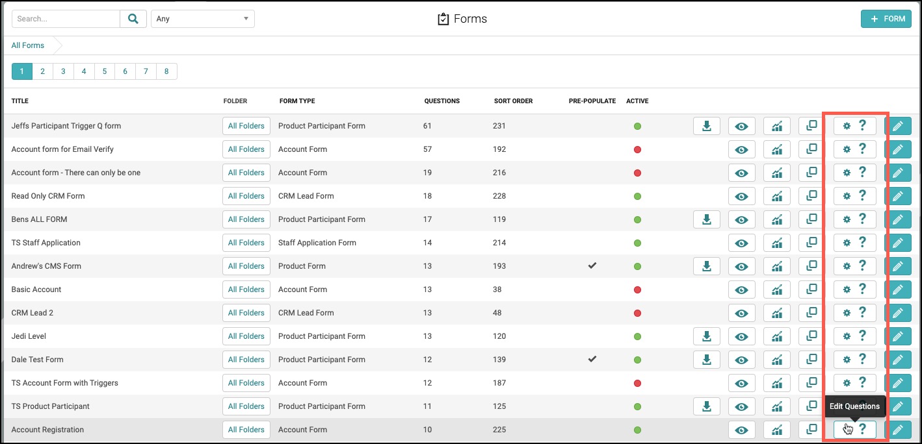Image resolution: width=922 pixels, height=444 pixels.
Task: Preview the Dale Test Form
Action: coord(742,360)
